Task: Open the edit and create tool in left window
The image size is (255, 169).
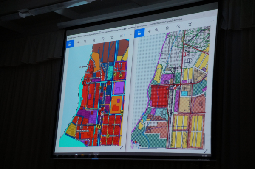Action: coord(122,36)
